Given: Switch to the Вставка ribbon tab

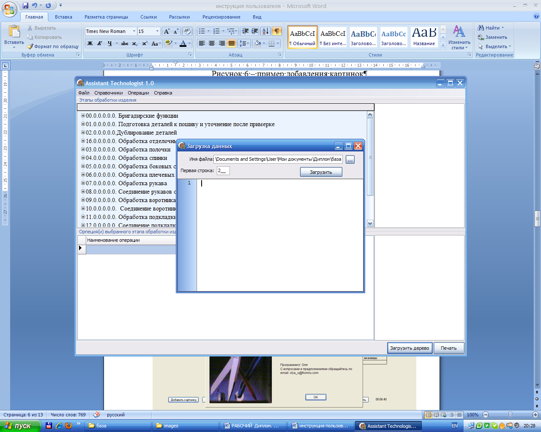Looking at the screenshot, I should click(63, 17).
